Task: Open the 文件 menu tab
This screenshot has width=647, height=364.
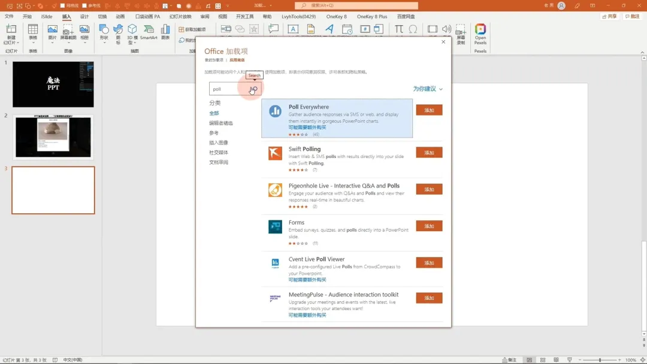Action: pos(9,17)
